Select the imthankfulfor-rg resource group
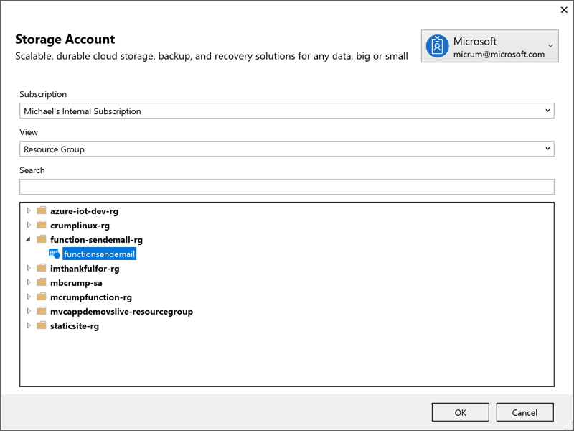Viewport: 574px width, 431px height. pyautogui.click(x=85, y=269)
